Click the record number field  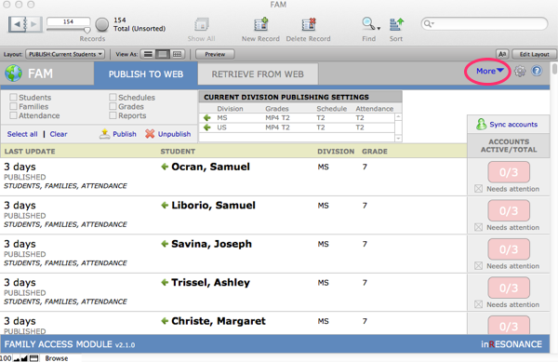[x=68, y=21]
